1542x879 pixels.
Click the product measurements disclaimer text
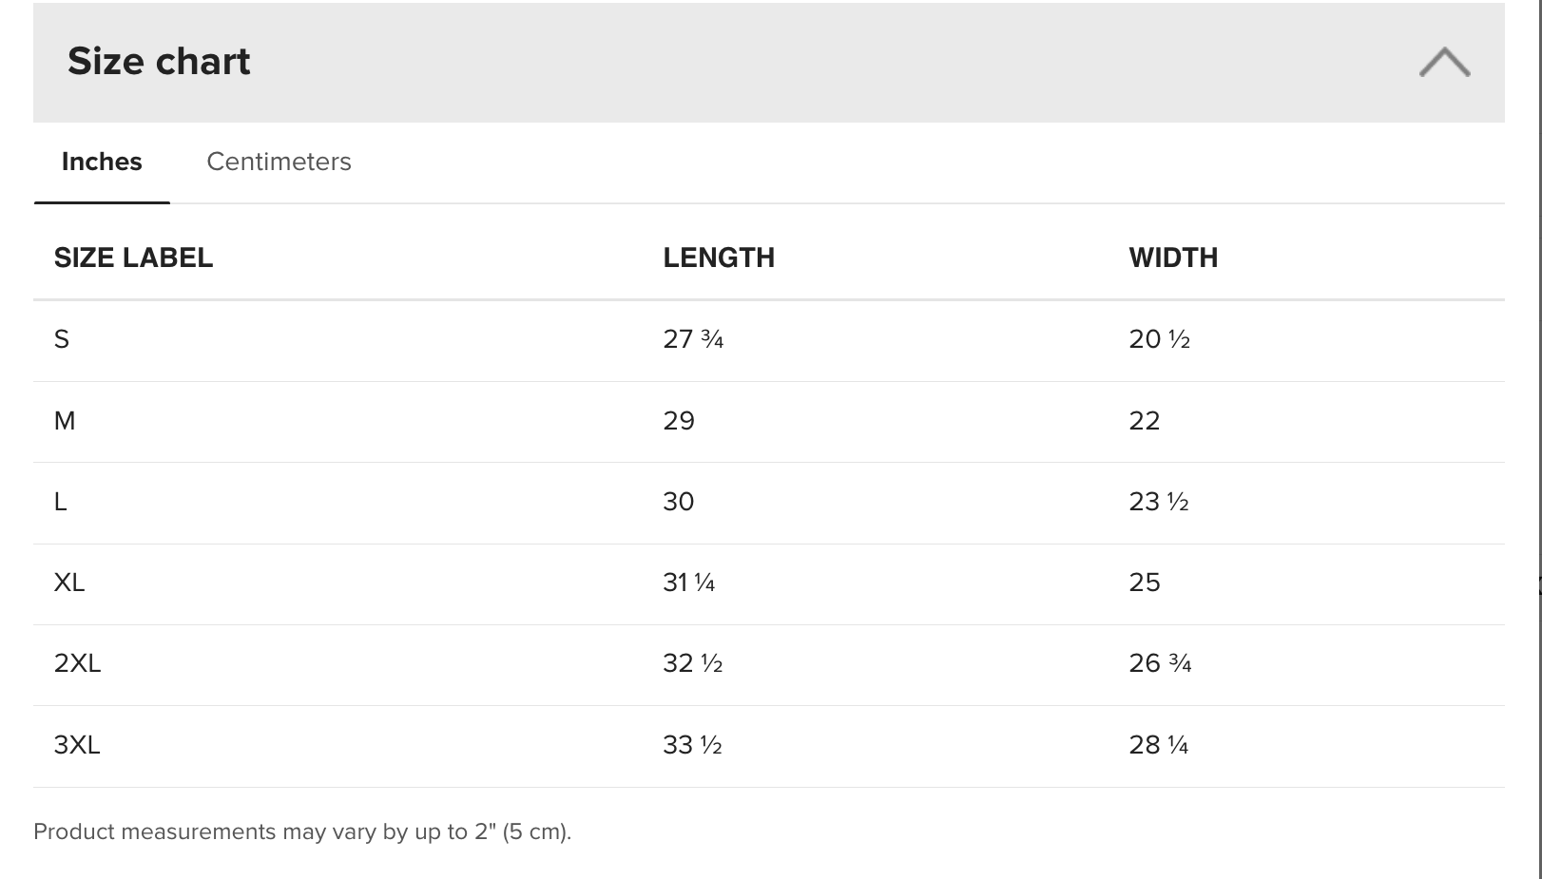coord(302,831)
